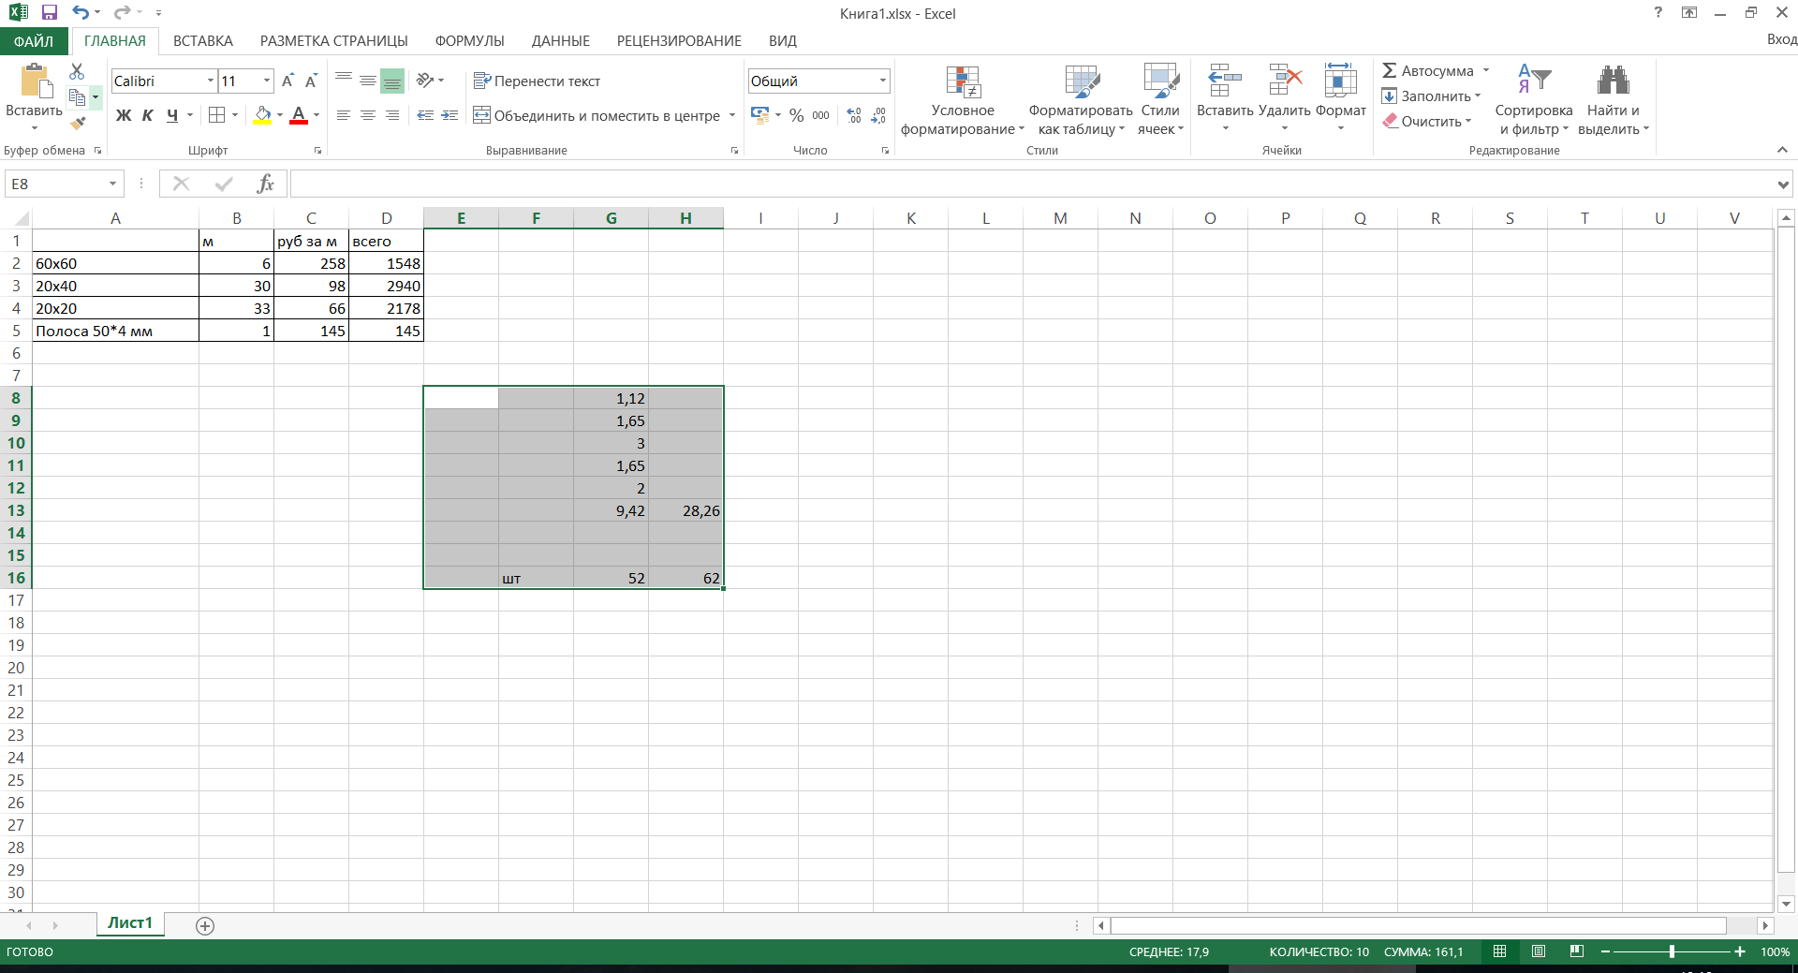Toggle bold Ж formatting
Viewport: 1798px width, 973px height.
124,115
